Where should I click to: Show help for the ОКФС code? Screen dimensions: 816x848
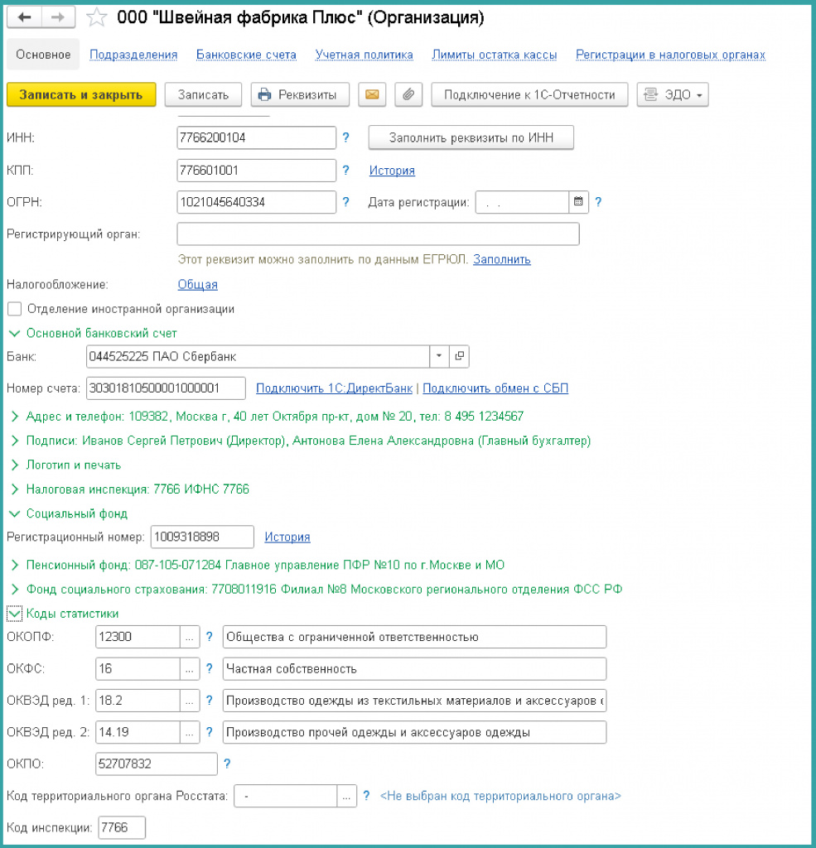[210, 669]
